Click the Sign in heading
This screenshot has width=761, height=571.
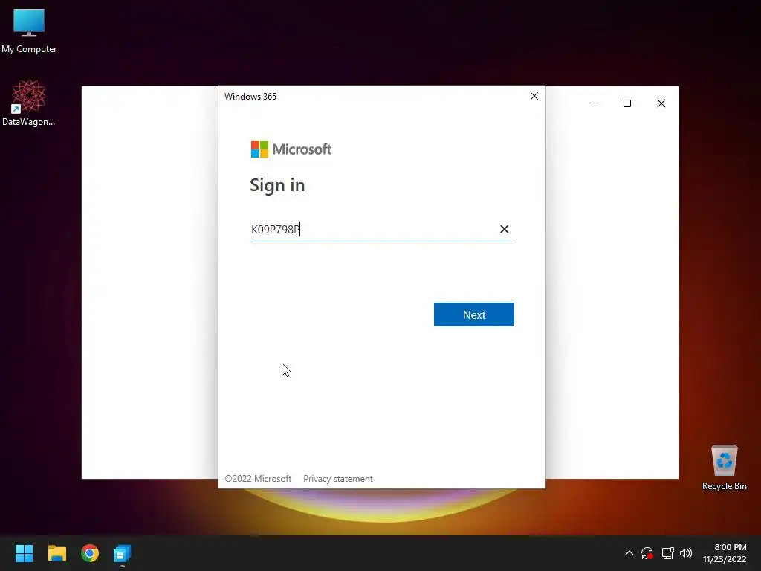pyautogui.click(x=277, y=185)
